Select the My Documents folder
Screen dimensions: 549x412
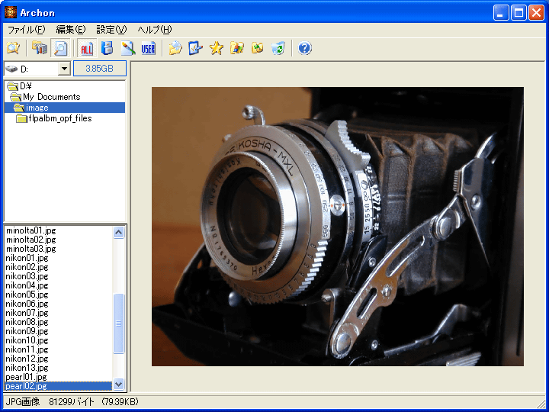[46, 97]
